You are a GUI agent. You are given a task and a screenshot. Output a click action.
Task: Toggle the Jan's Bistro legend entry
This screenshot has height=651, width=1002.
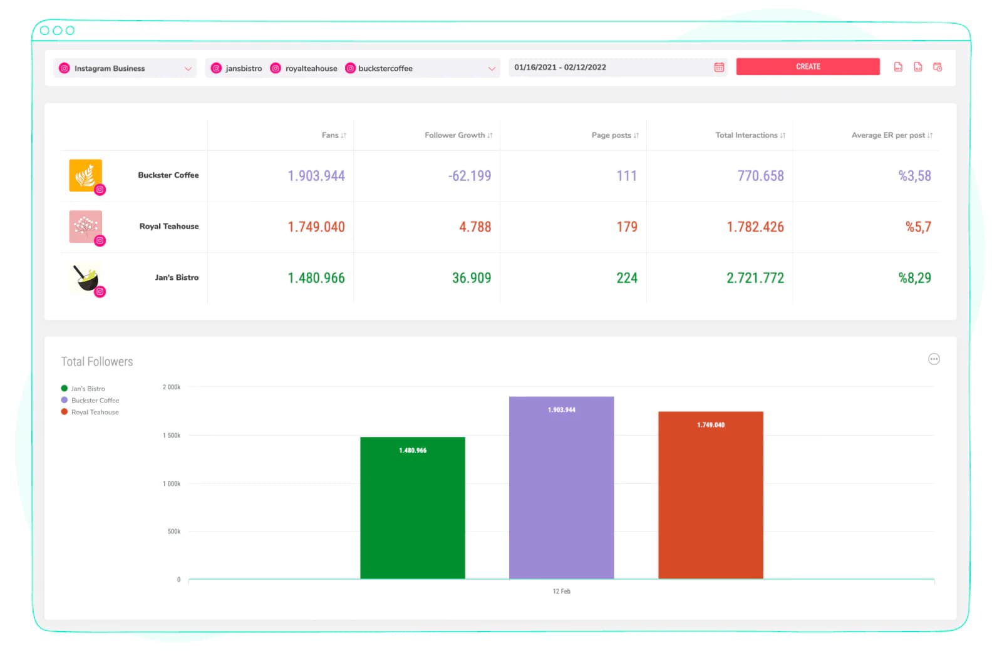[83, 389]
